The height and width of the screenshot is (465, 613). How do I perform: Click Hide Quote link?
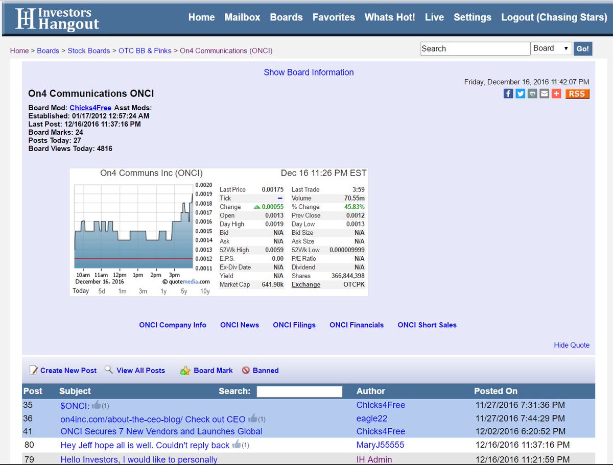click(x=572, y=345)
